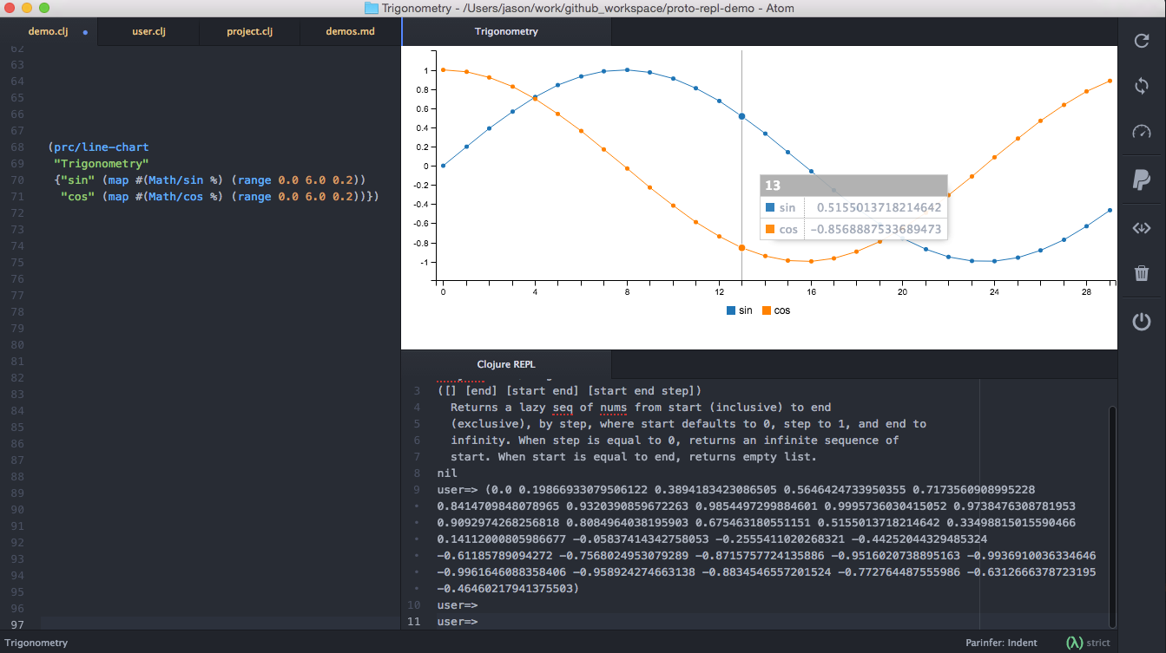
Task: Click the green lambda icon in status bar
Action: pyautogui.click(x=1073, y=643)
